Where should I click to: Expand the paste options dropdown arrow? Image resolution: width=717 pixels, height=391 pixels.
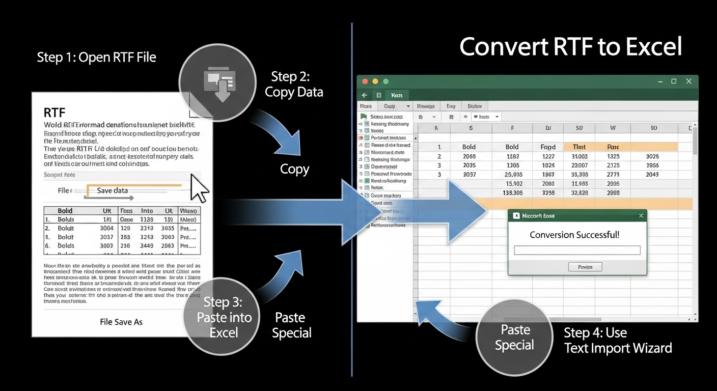click(x=434, y=117)
